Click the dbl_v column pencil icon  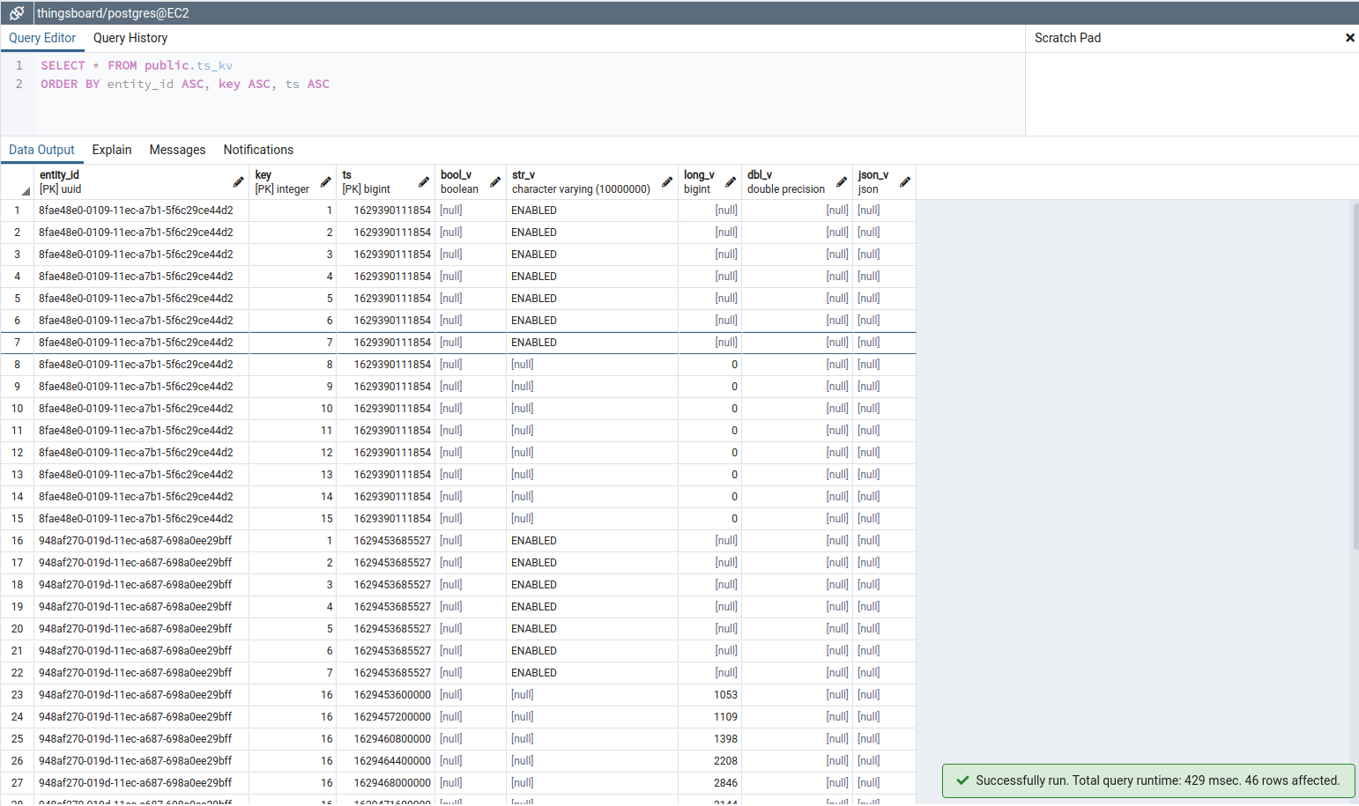(x=842, y=181)
